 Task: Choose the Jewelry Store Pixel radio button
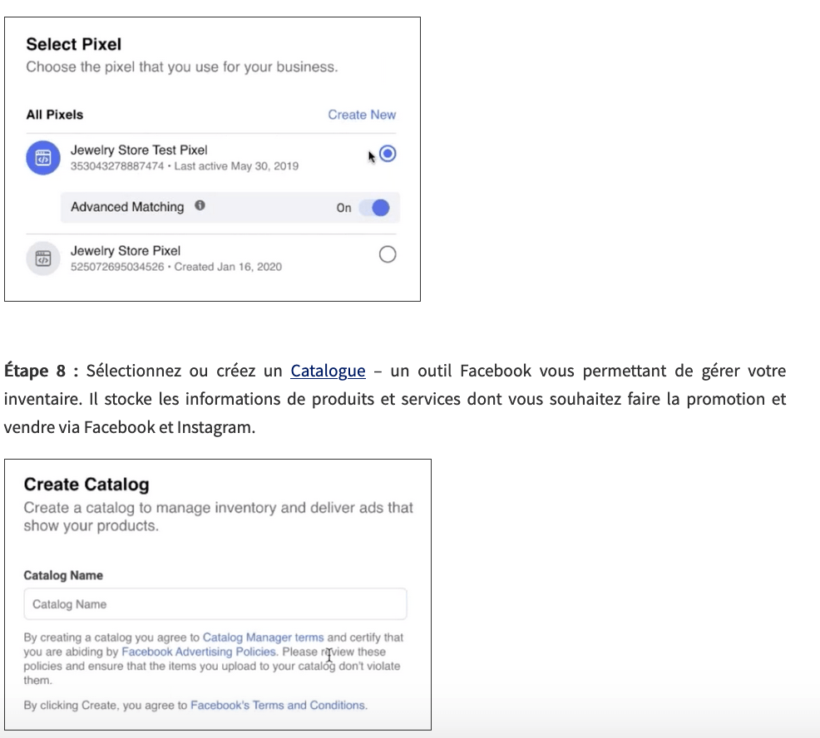[387, 254]
